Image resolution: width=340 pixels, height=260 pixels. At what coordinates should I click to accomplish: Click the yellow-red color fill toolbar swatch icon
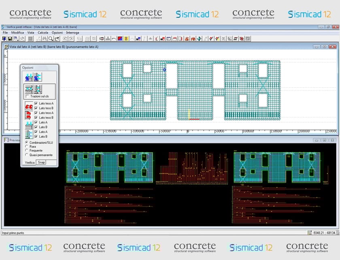pyautogui.click(x=125, y=39)
